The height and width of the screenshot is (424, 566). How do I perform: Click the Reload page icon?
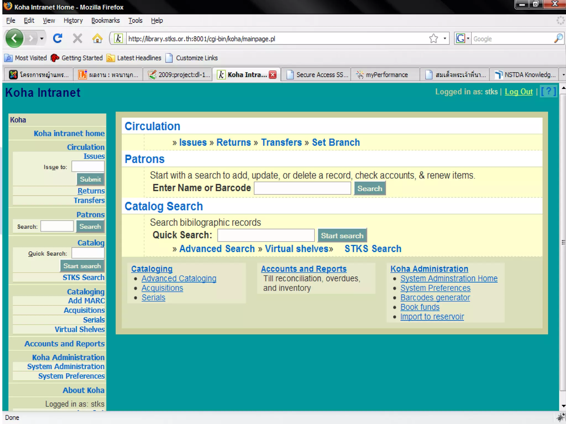[57, 38]
